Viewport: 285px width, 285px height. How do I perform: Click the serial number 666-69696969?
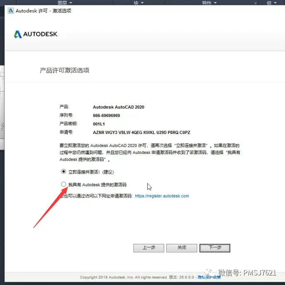106,115
